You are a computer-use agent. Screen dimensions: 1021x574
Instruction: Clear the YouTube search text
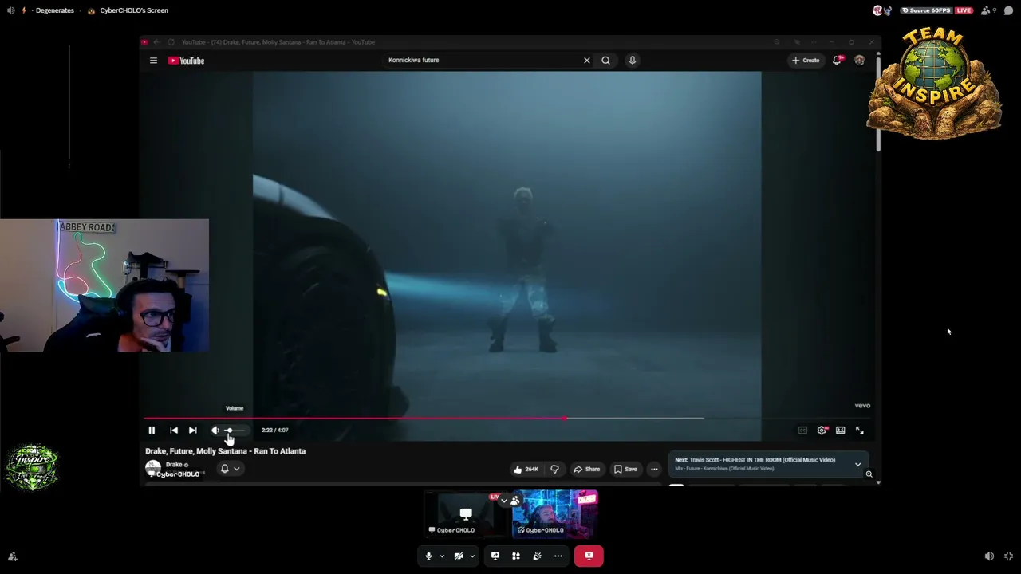point(587,61)
